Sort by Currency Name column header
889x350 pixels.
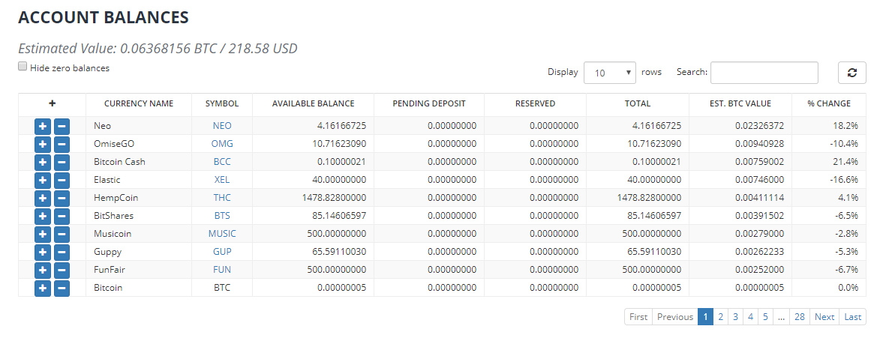[139, 103]
